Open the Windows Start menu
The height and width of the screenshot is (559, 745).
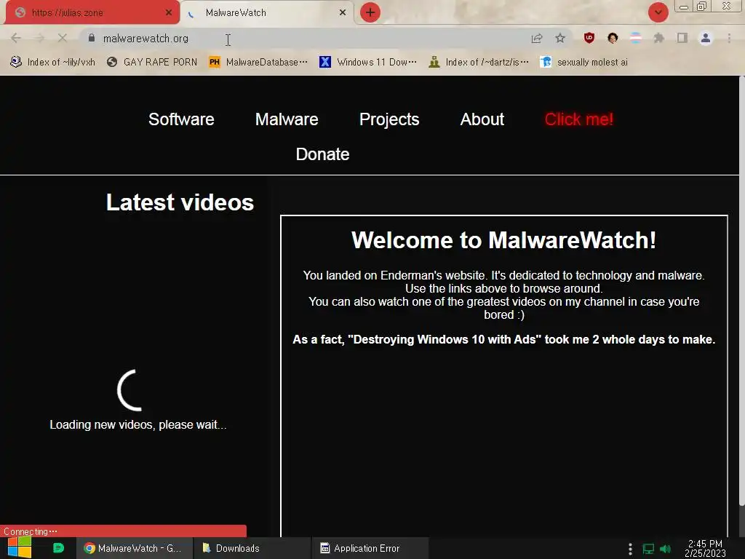(x=19, y=548)
